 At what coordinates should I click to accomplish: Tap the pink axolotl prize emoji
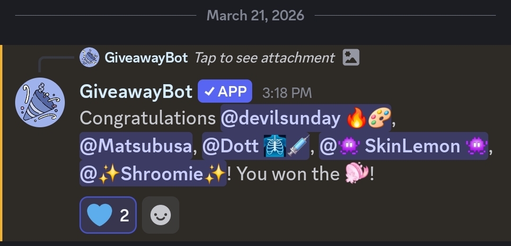(355, 175)
